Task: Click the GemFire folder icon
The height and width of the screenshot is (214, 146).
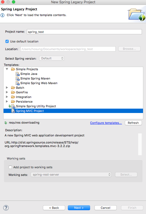Action: pos(13,92)
